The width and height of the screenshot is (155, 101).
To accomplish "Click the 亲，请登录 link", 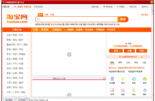I will tap(18, 7).
